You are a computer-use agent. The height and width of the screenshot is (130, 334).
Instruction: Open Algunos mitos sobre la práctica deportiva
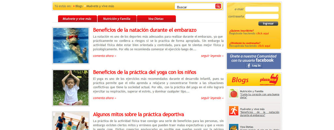tap(138, 114)
